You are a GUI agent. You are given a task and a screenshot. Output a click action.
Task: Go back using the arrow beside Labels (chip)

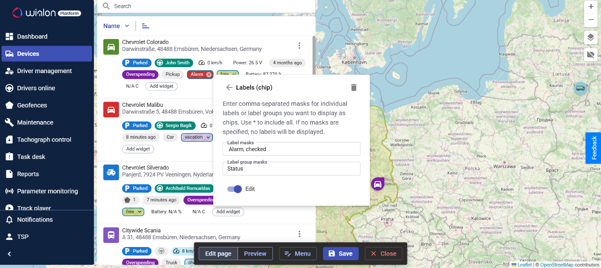coord(229,87)
